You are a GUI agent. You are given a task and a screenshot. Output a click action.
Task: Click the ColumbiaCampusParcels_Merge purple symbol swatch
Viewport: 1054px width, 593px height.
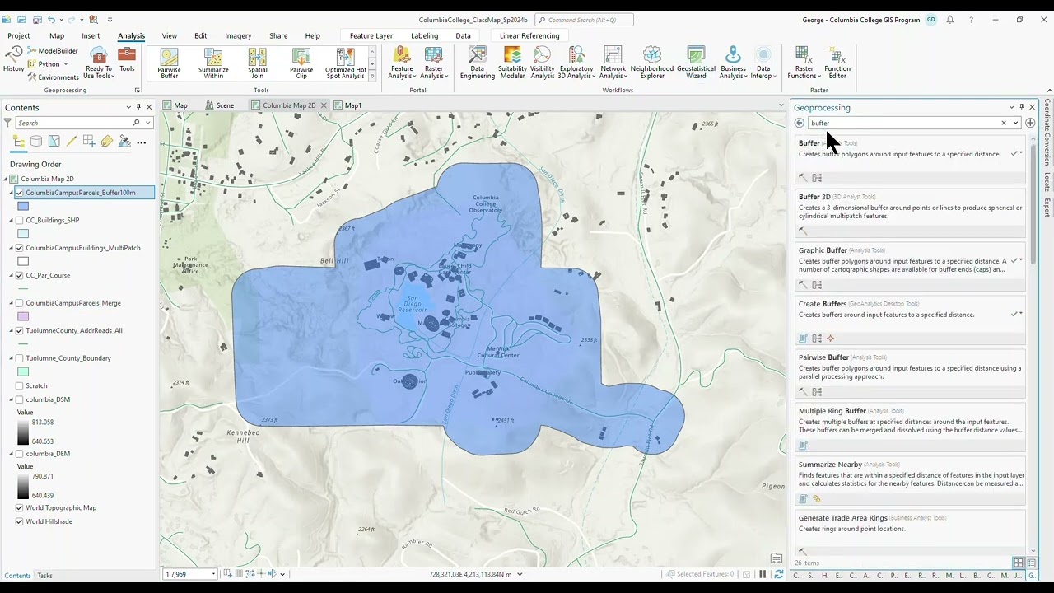tap(23, 316)
